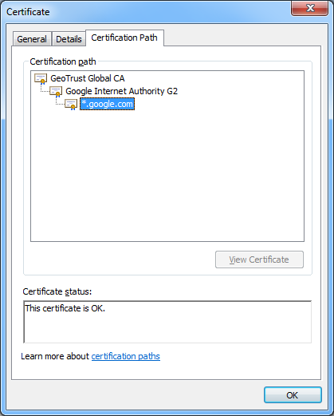
Task: Confirm the dialog with OK
Action: point(293,395)
